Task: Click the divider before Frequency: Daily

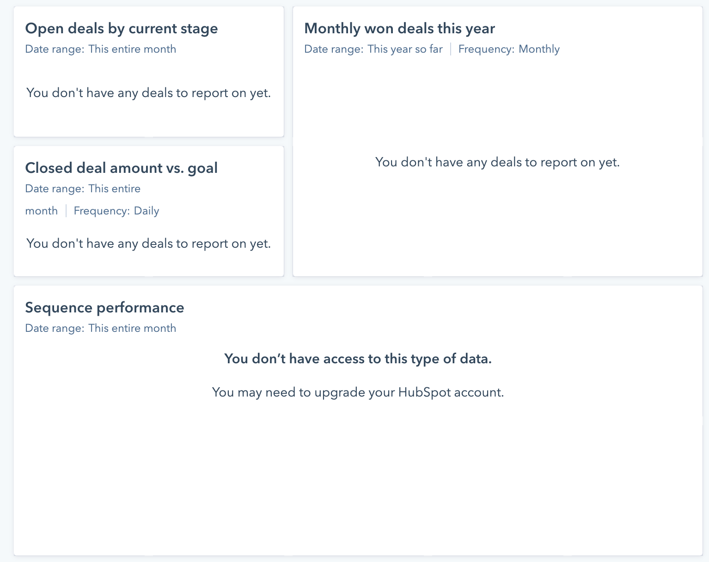Action: [x=66, y=211]
